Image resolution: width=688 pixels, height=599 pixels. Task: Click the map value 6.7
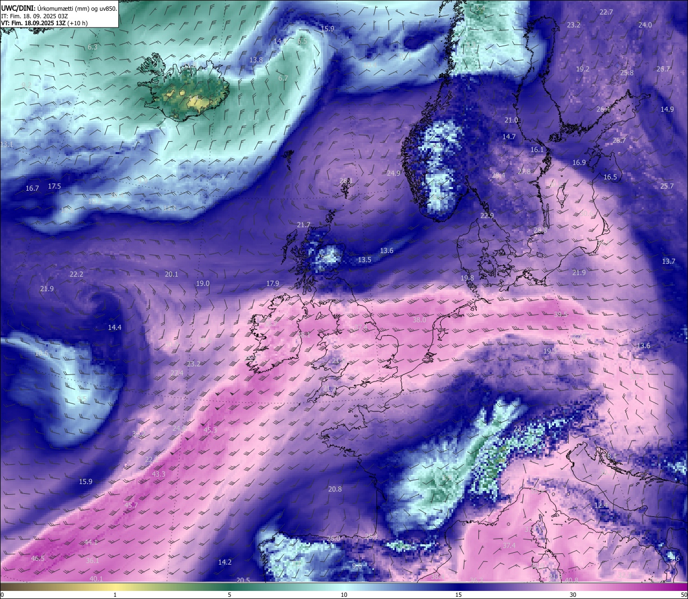pyautogui.click(x=283, y=78)
